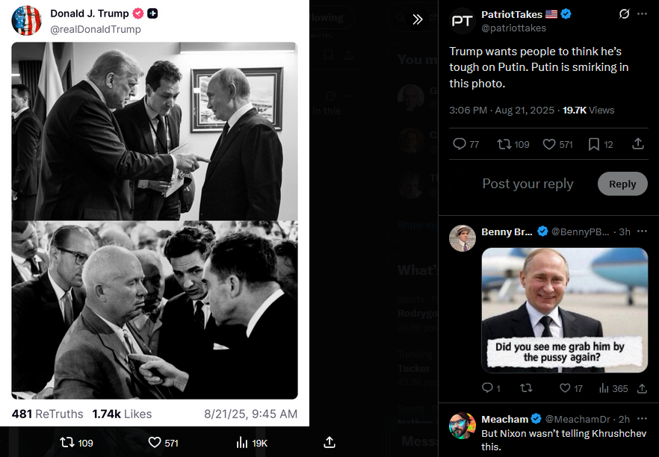Toggle like on Benny's reply

click(566, 388)
